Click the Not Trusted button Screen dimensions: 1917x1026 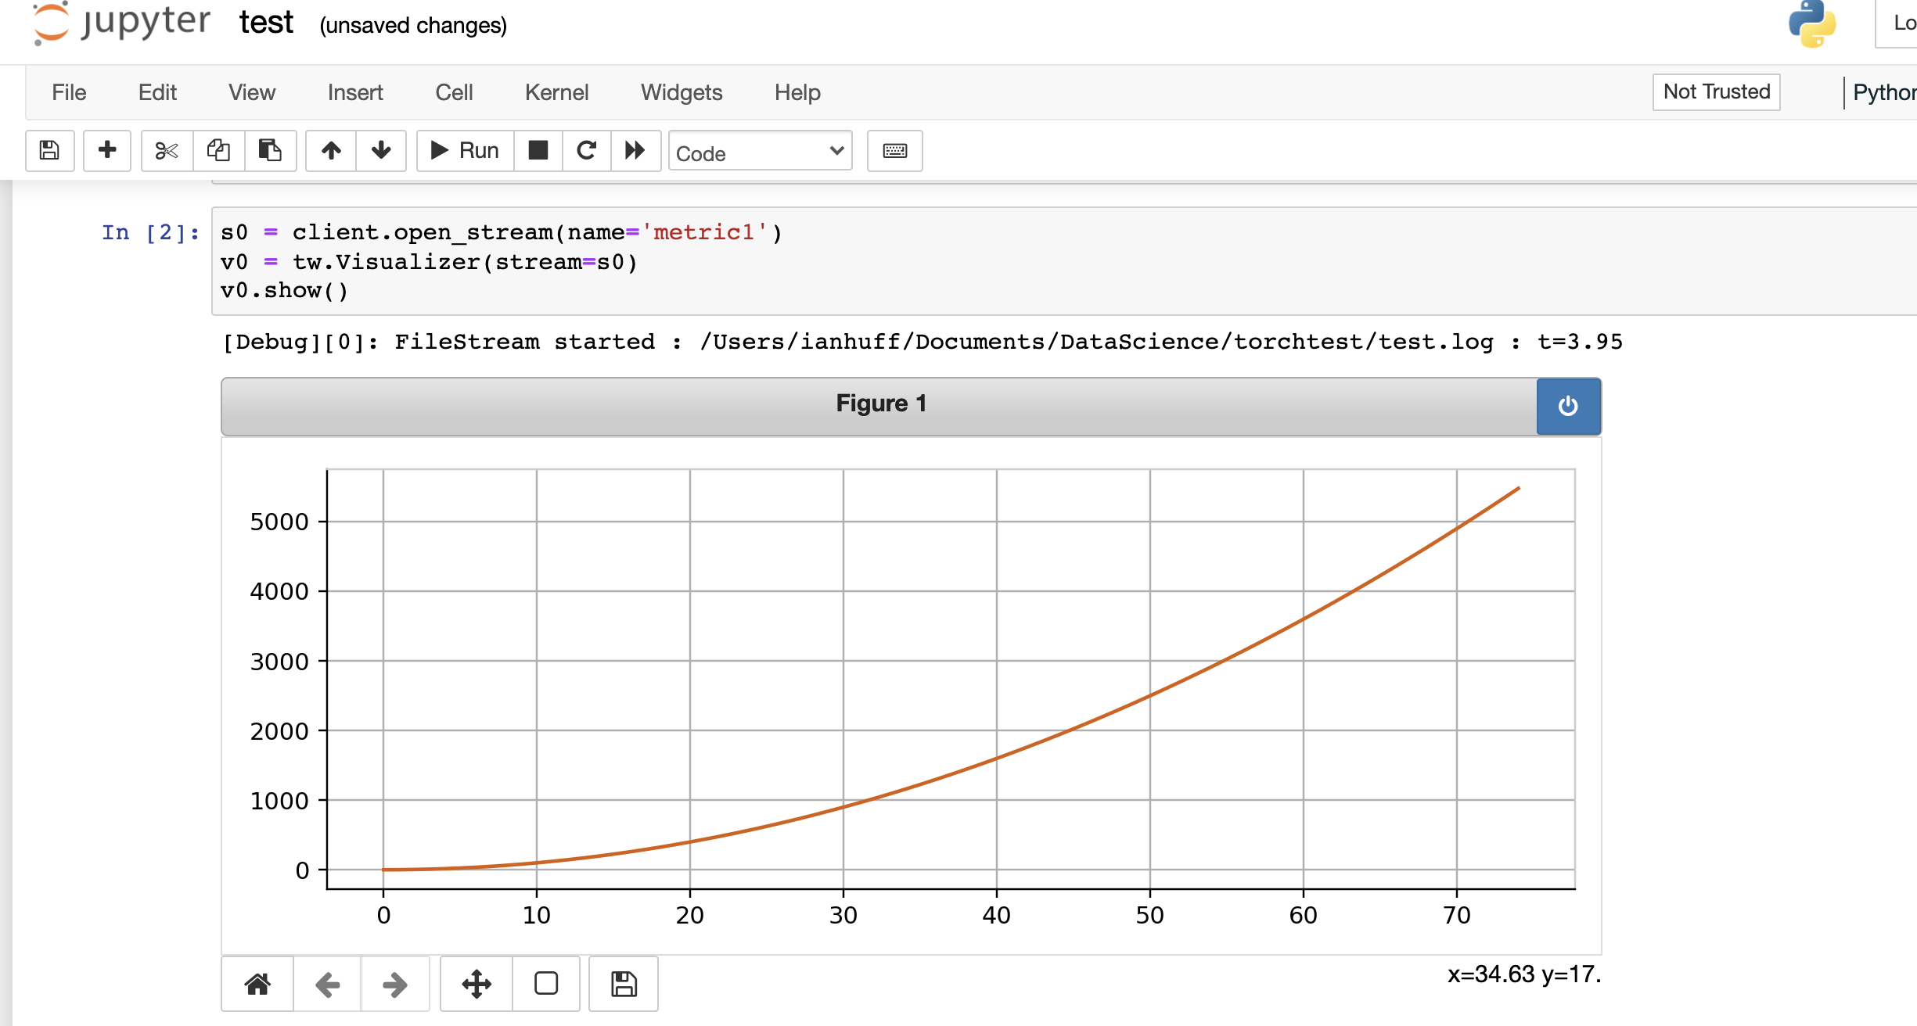click(1716, 91)
